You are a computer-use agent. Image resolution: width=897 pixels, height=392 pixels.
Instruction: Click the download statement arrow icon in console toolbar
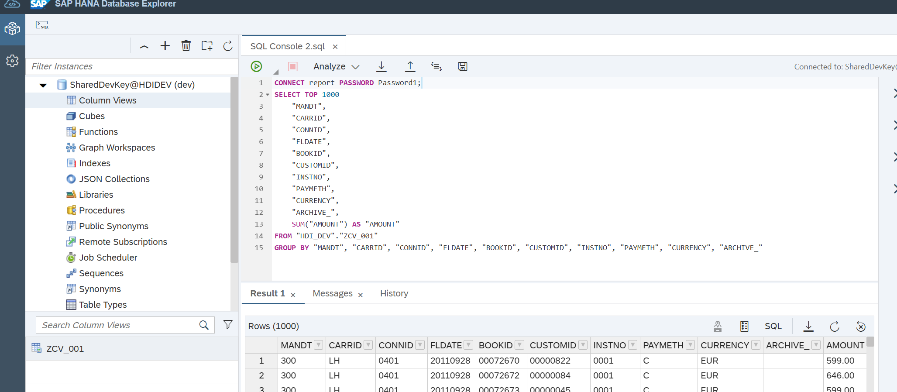[x=381, y=66]
